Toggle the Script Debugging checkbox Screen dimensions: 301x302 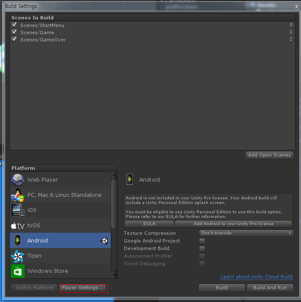pos(202,264)
